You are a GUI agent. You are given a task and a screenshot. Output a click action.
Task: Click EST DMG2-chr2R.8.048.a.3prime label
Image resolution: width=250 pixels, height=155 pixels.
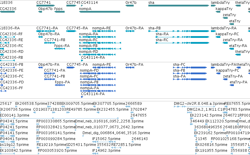tap(199, 104)
